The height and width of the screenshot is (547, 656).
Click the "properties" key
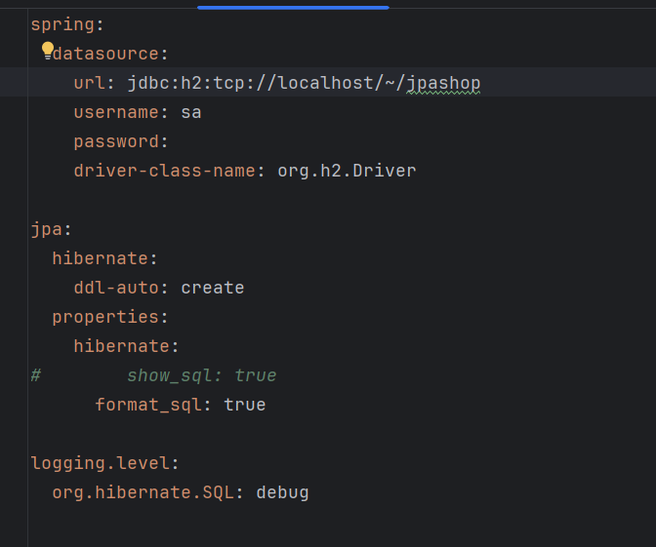pyautogui.click(x=105, y=317)
